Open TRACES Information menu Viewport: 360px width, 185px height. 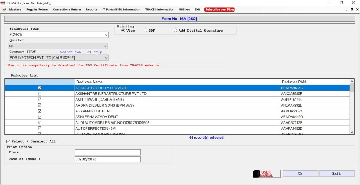159,10
